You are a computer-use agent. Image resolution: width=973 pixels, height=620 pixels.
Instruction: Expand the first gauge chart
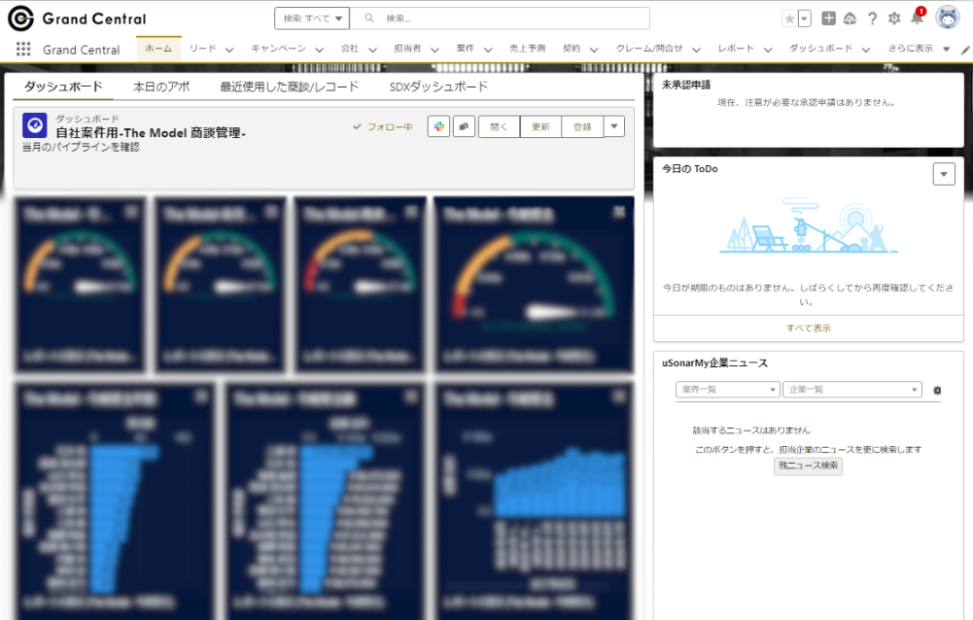click(x=131, y=212)
